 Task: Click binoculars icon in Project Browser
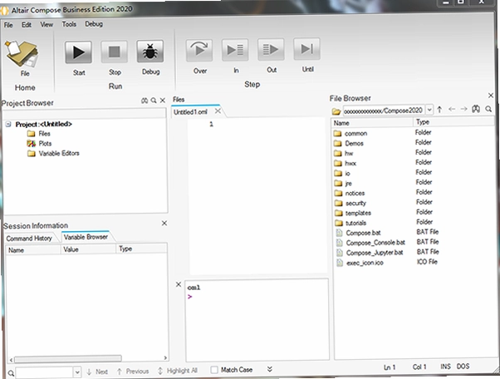click(145, 101)
